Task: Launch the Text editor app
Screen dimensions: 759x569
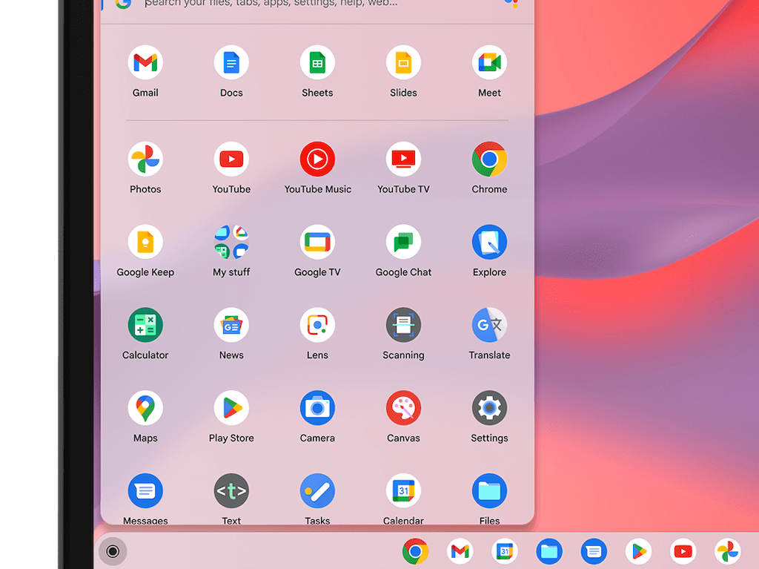Action: click(231, 490)
